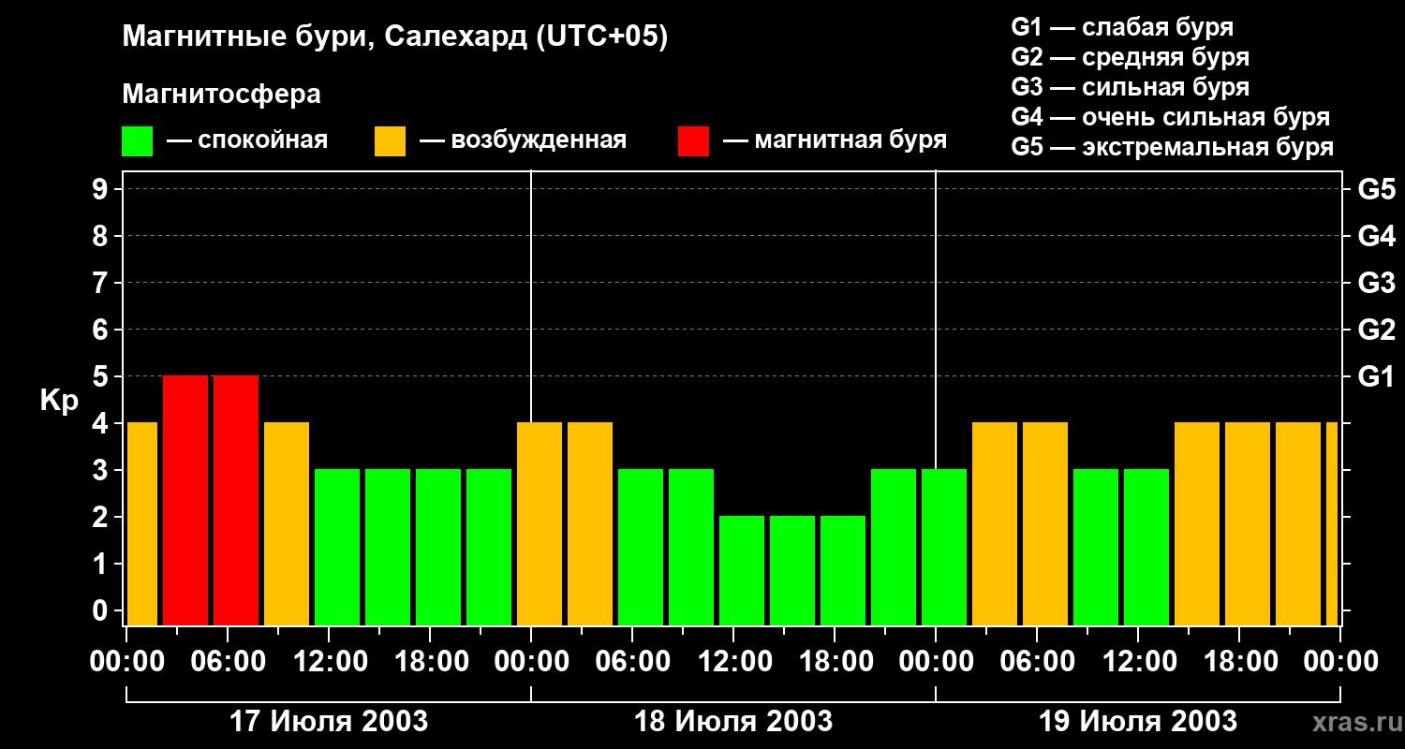Click the G3 tick label on the right axis
The width and height of the screenshot is (1405, 749).
pos(1376,283)
